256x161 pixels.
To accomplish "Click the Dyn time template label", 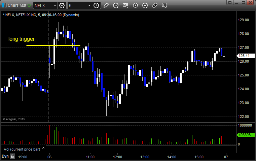I will click(5, 156).
